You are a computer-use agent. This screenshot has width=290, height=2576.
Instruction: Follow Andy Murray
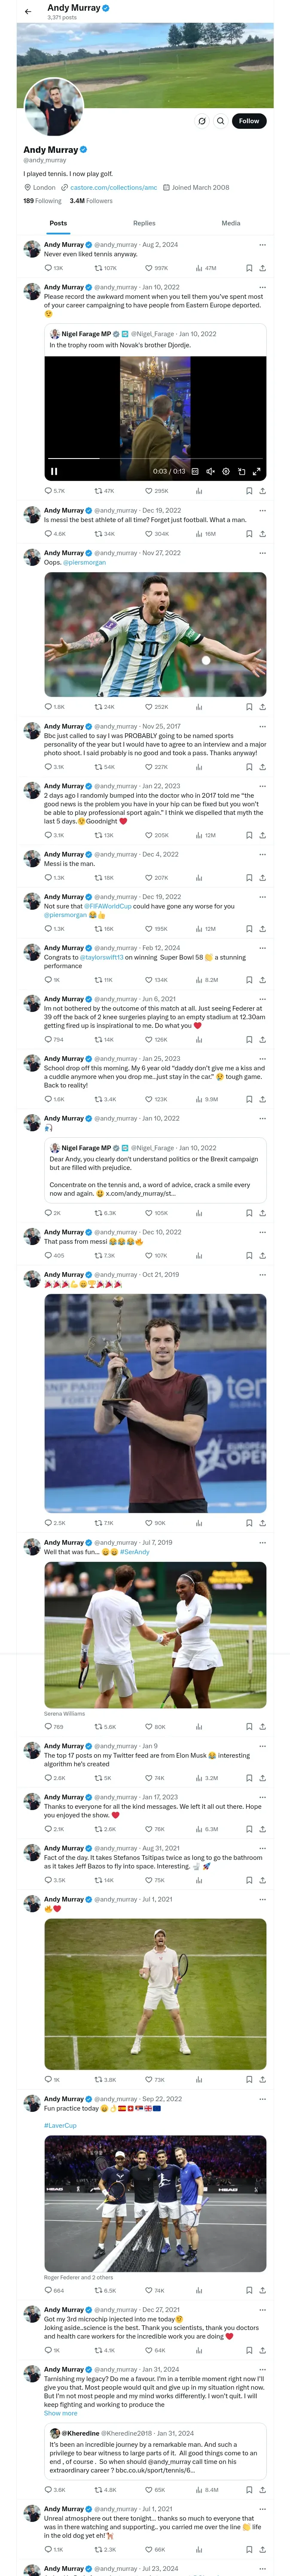pyautogui.click(x=248, y=121)
